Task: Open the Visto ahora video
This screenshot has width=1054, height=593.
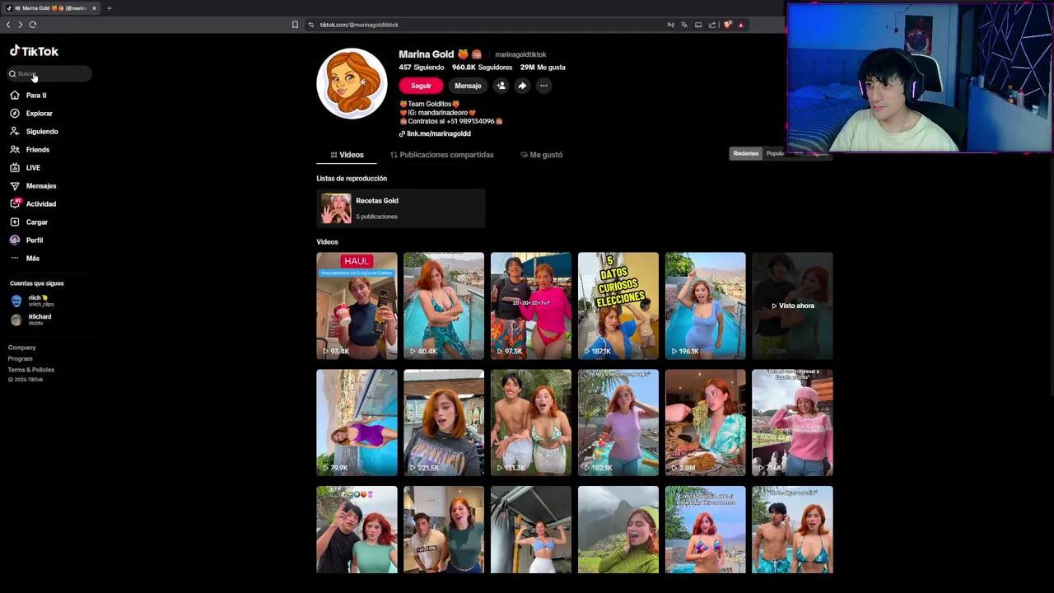Action: coord(792,306)
